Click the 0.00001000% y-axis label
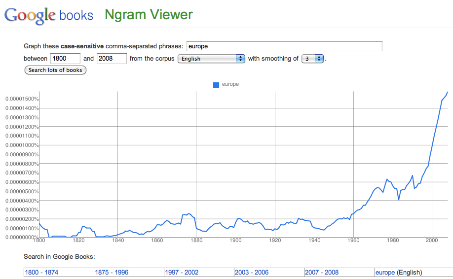The image size is (453, 279). coord(22,145)
